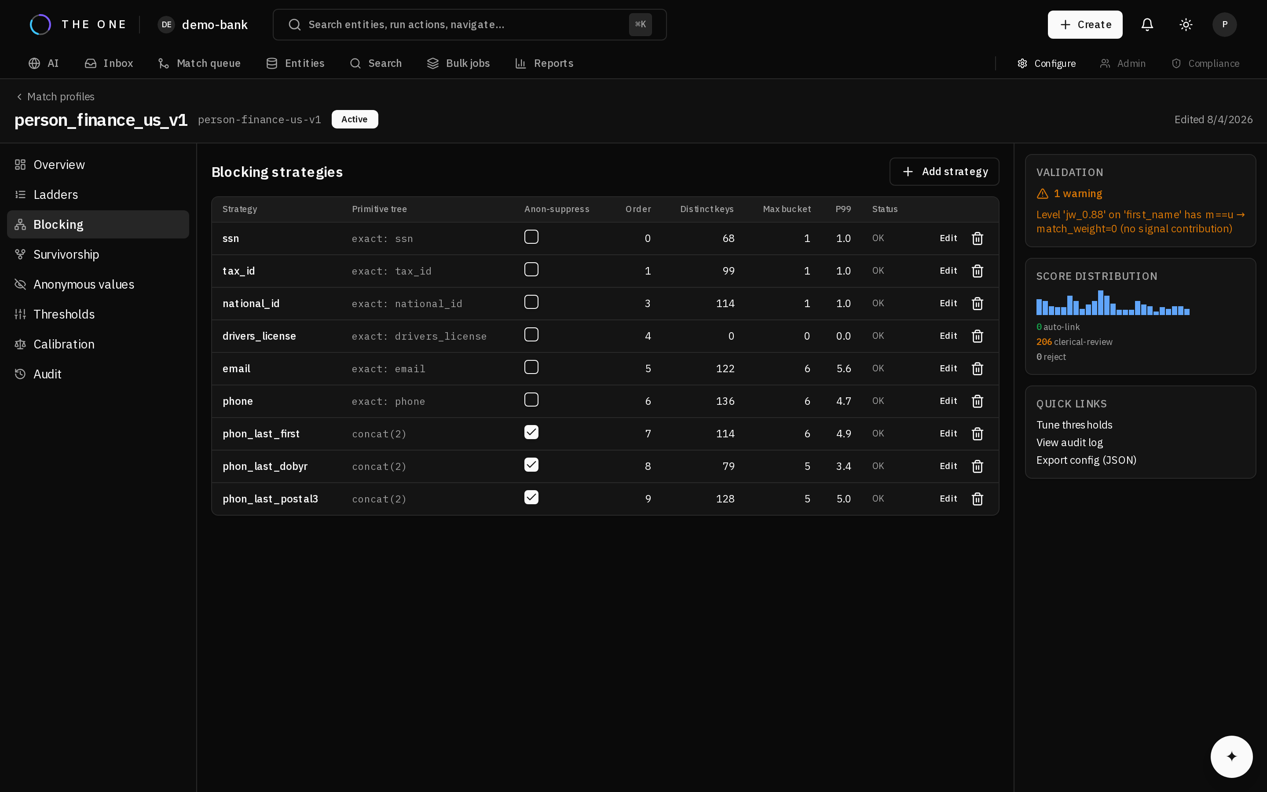Open the Search nav item
This screenshot has height=792, width=1267.
376,63
